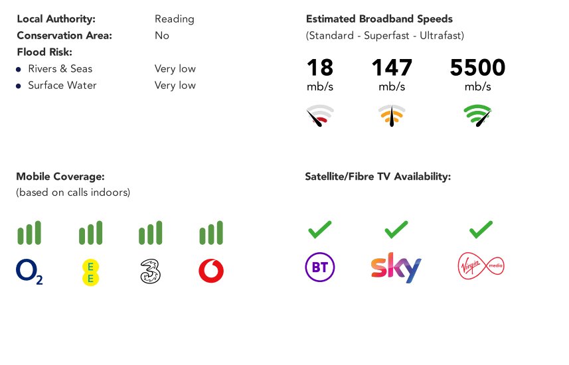Select the Three mobile logo
The image size is (569, 365).
150,271
